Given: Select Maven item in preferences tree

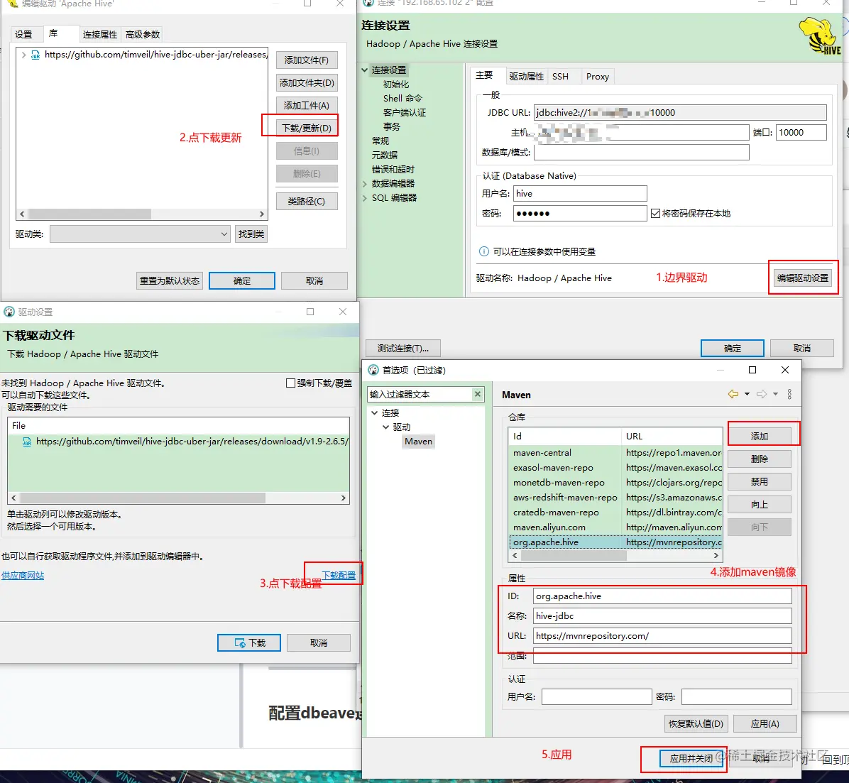Looking at the screenshot, I should pos(419,442).
